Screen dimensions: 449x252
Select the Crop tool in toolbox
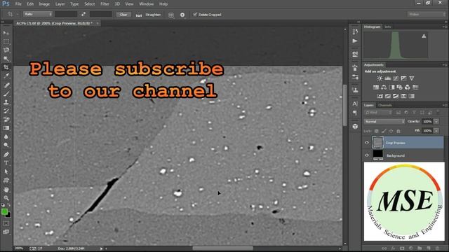[x=6, y=67]
